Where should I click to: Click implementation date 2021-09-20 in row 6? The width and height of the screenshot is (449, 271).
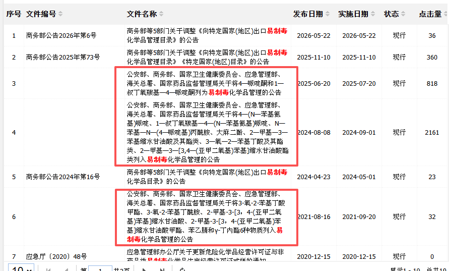point(359,217)
